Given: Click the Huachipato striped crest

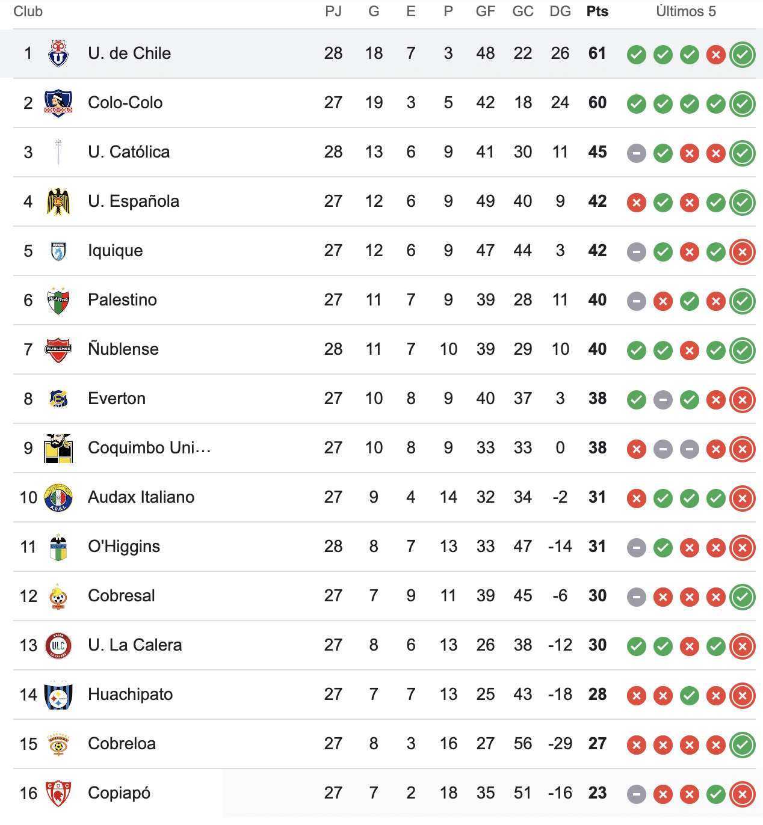Looking at the screenshot, I should tap(58, 695).
